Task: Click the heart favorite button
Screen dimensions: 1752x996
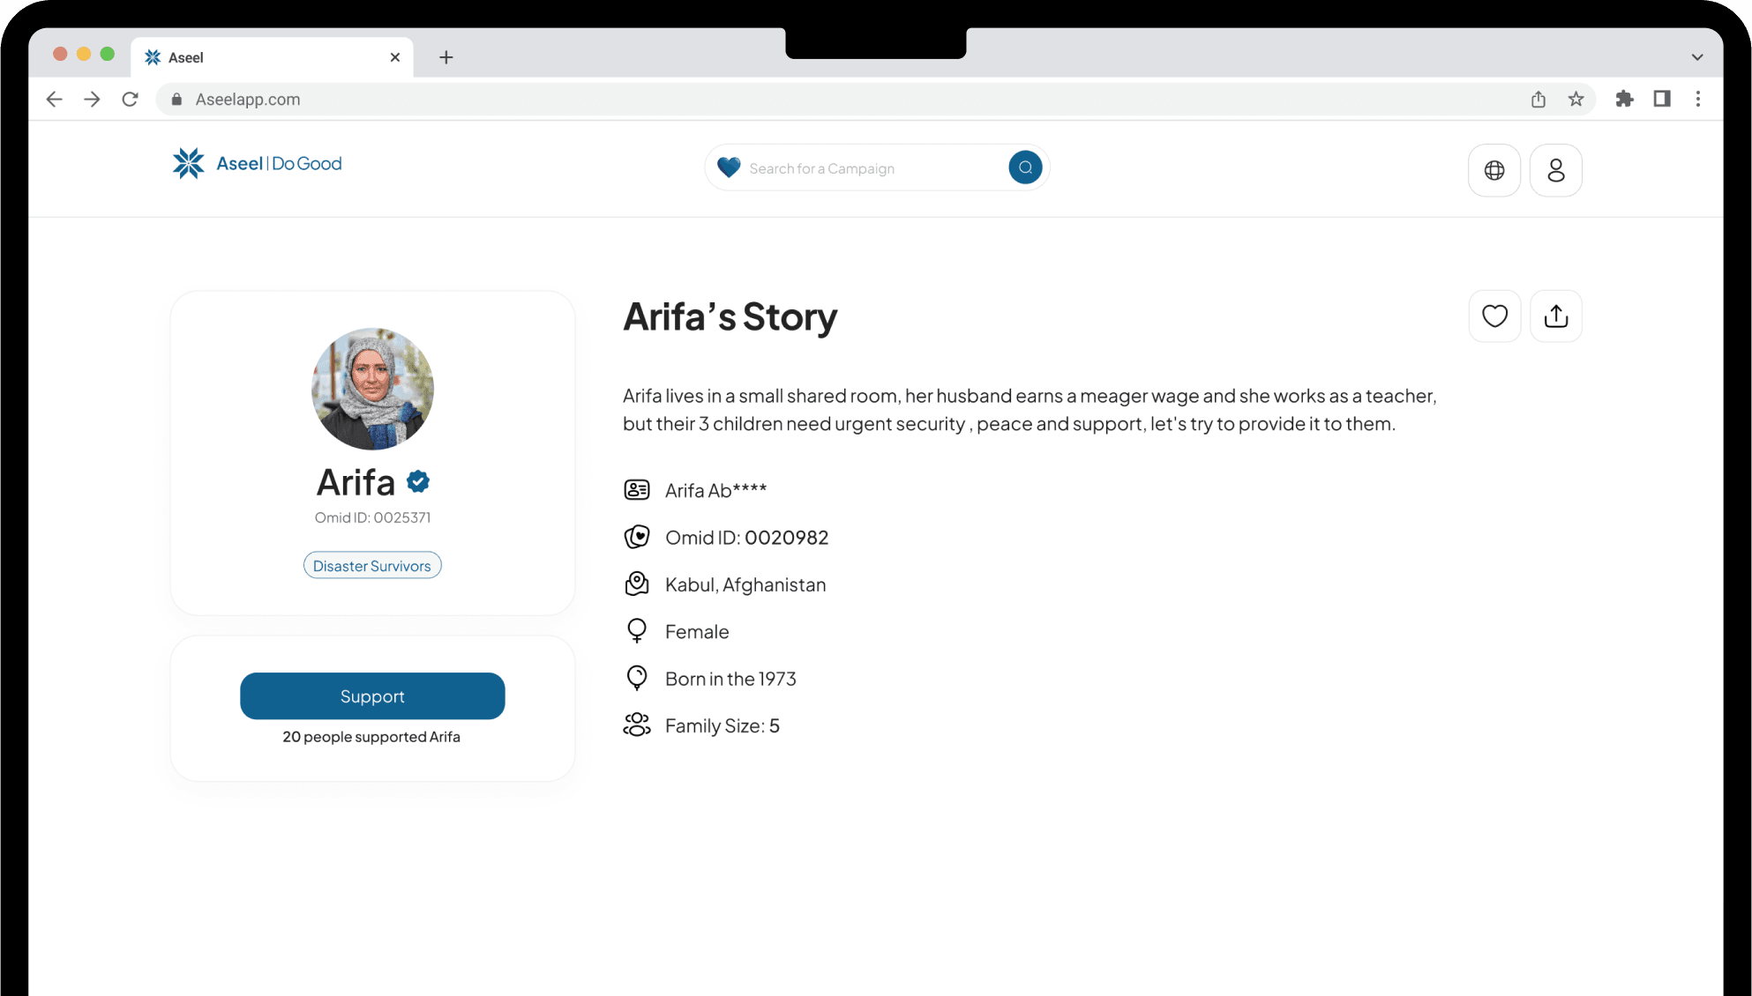Action: click(1494, 316)
